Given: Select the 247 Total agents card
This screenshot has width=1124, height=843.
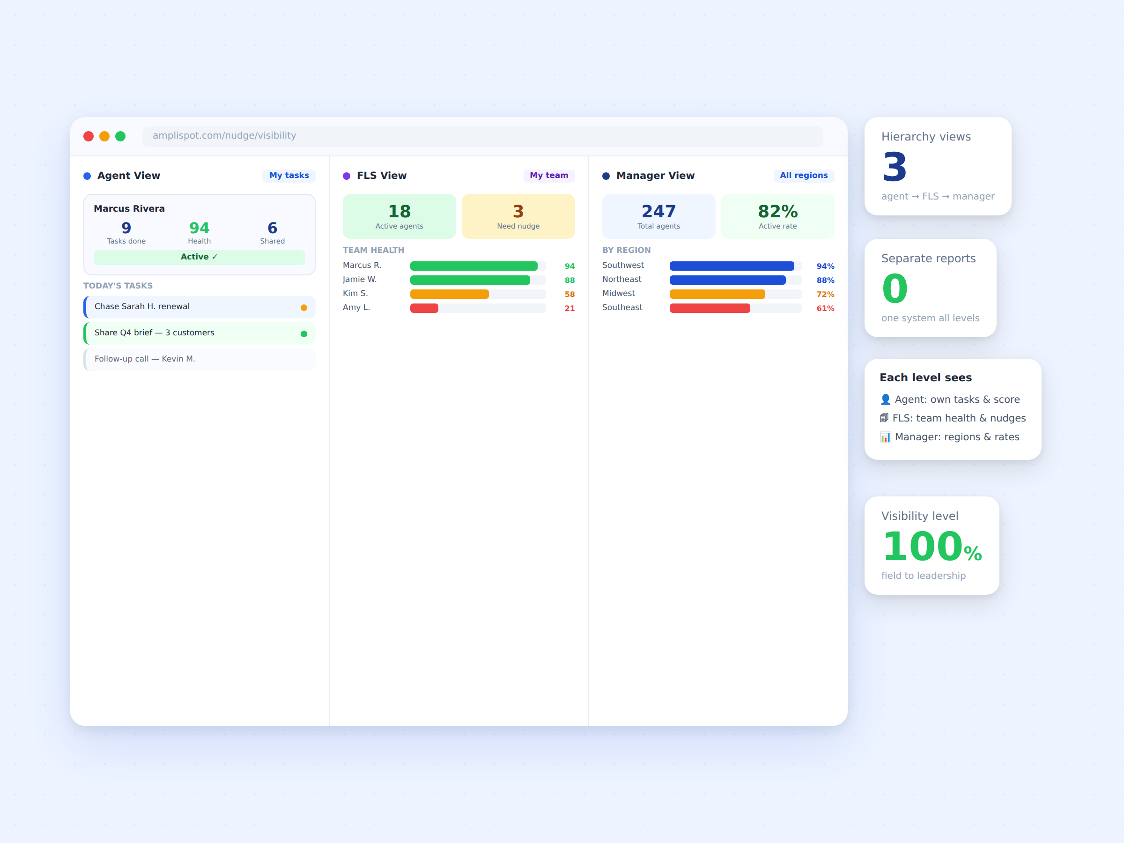Looking at the screenshot, I should (658, 216).
